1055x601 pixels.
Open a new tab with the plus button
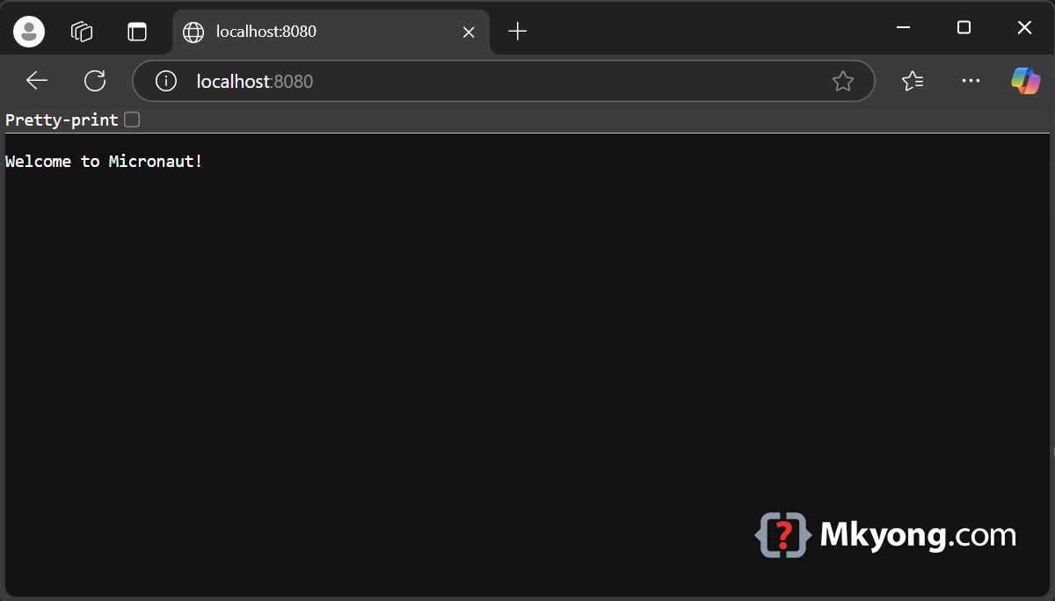click(517, 31)
